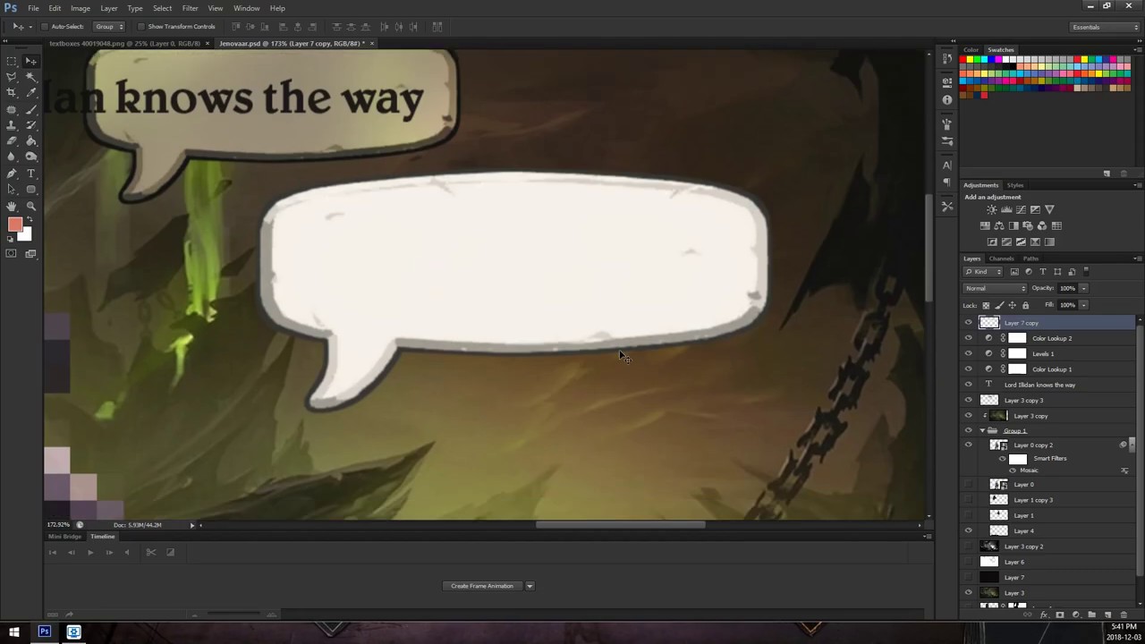Select the Zoom tool

point(30,205)
